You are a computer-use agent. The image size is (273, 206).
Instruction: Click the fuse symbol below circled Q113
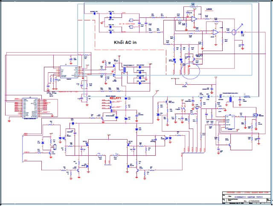[x=185, y=85]
